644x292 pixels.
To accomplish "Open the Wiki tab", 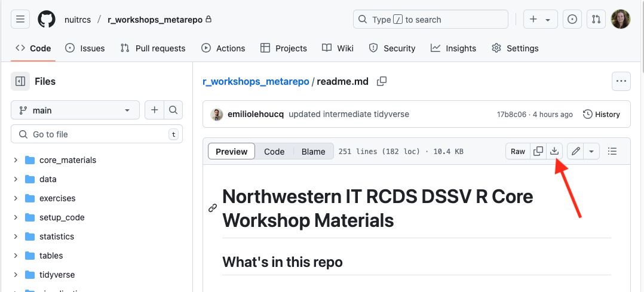I will [338, 48].
